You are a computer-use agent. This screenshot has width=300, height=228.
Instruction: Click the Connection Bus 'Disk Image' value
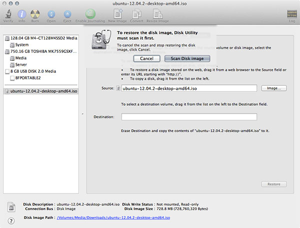coord(66,209)
